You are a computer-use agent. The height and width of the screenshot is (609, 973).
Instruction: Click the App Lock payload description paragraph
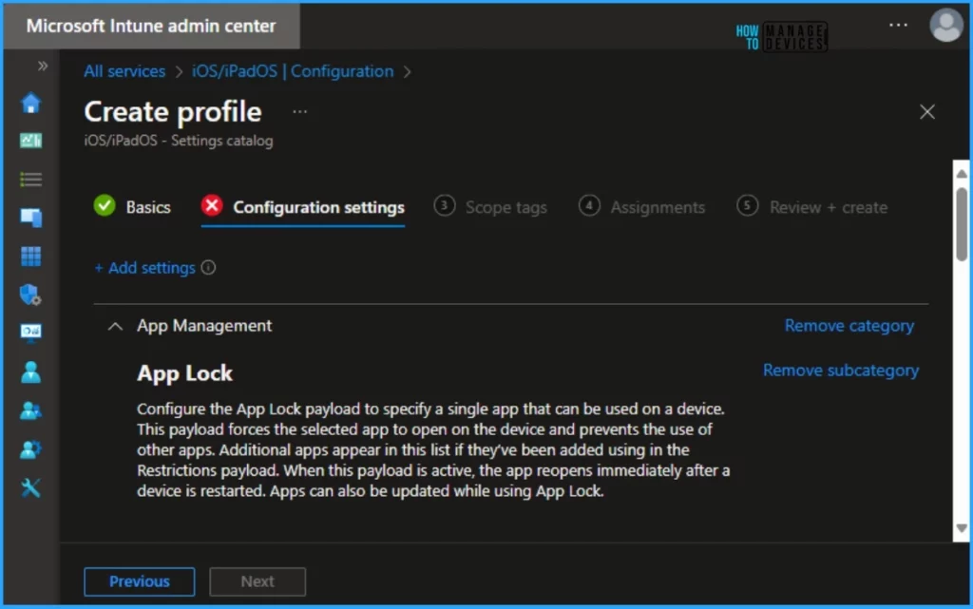(433, 449)
